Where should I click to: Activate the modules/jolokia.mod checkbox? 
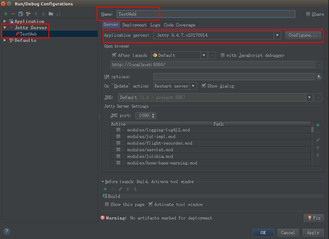pyautogui.click(x=118, y=156)
